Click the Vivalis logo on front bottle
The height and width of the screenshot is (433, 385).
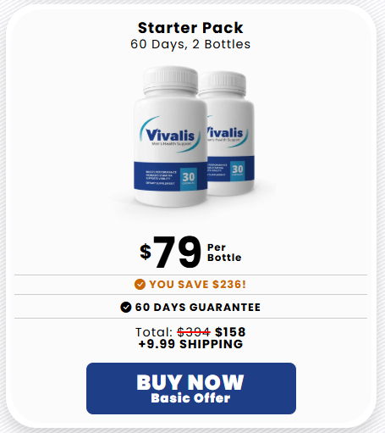[170, 135]
